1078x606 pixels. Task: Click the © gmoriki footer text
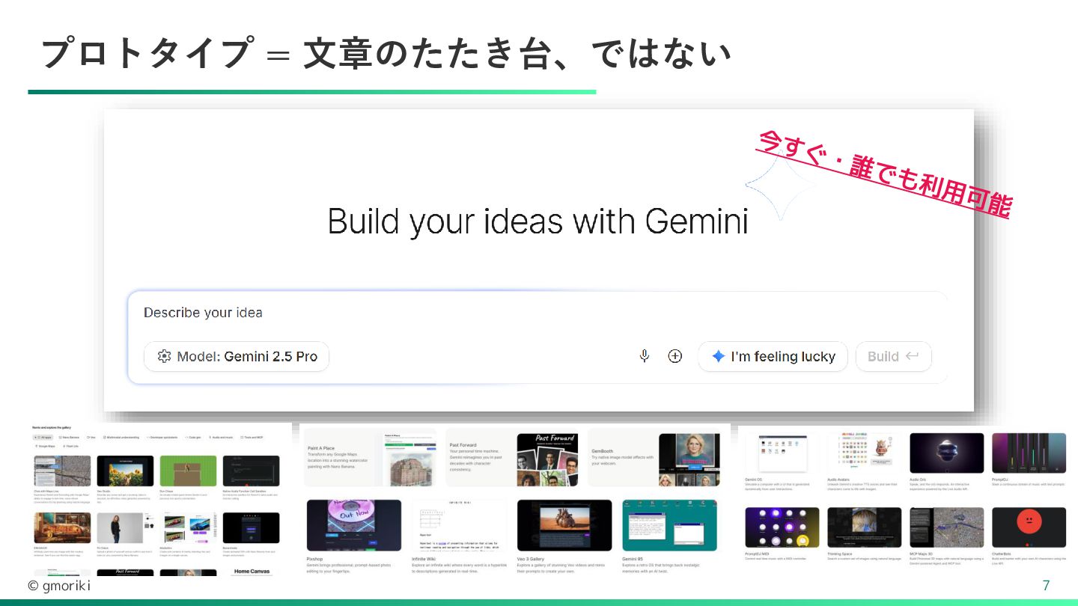click(59, 586)
